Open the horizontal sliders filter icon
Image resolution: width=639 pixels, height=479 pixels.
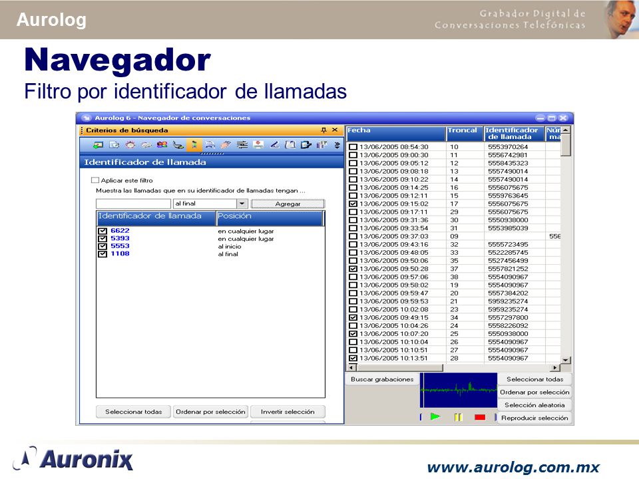point(242,144)
